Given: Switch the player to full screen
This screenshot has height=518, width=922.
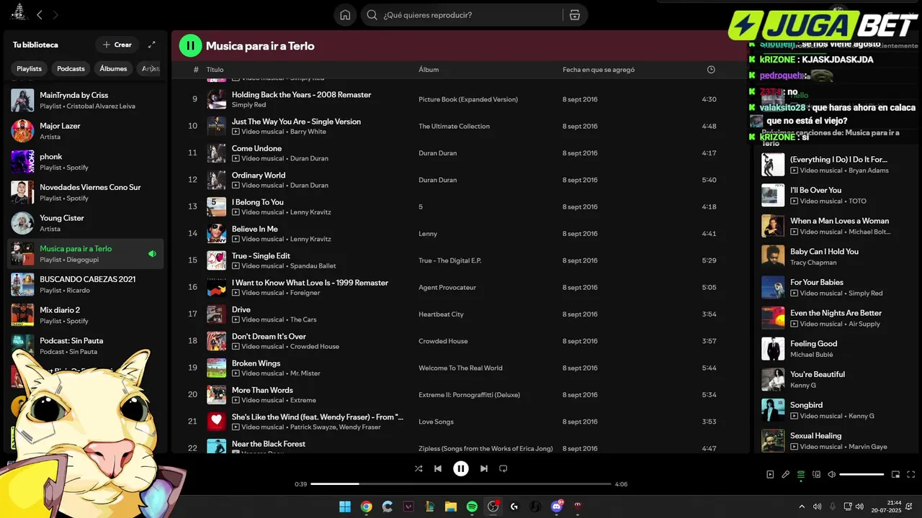Looking at the screenshot, I should 911,474.
